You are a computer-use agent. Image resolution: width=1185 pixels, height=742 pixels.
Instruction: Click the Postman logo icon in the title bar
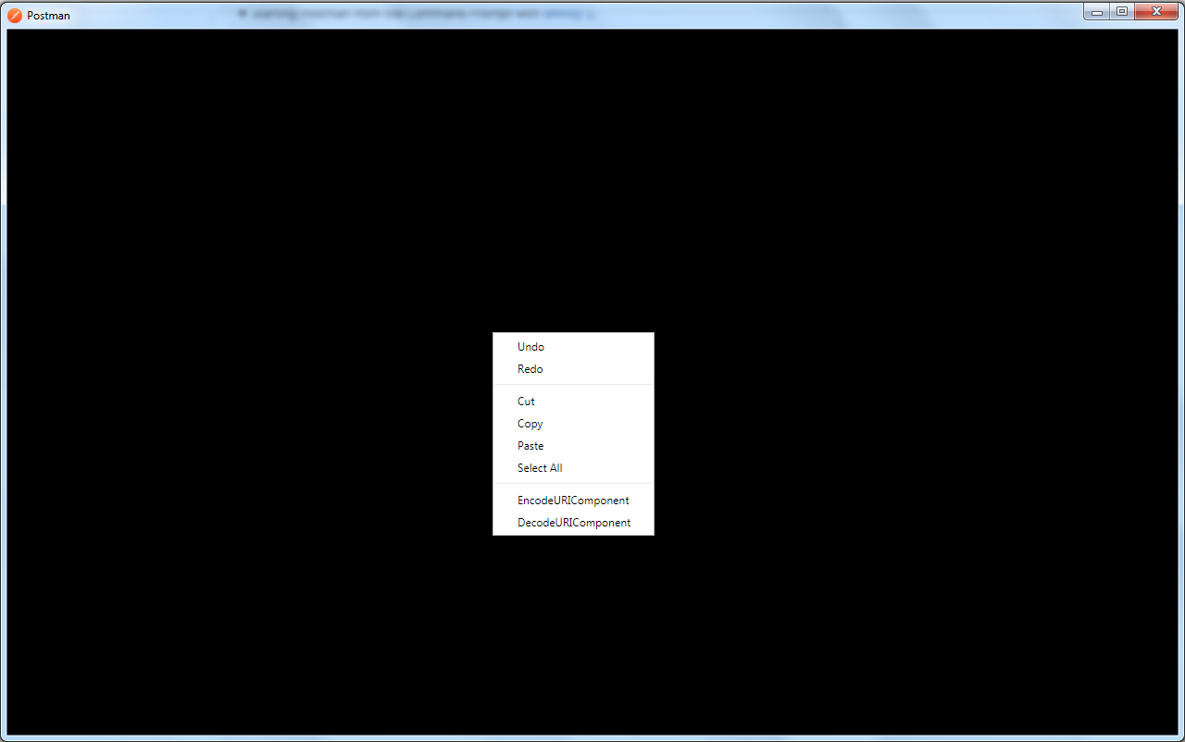click(13, 15)
